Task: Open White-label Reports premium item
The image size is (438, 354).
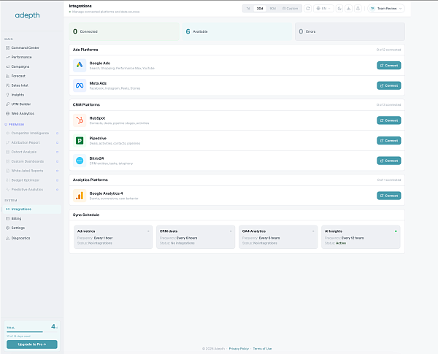Action: coord(32,171)
